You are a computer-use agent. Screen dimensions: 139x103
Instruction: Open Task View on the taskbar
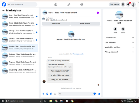pos(45,101)
